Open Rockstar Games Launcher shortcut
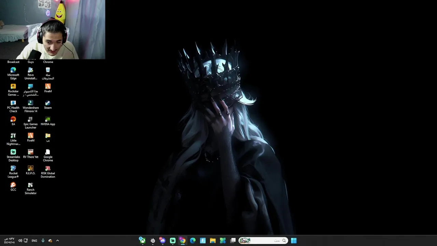This screenshot has height=246, width=437. click(x=13, y=90)
